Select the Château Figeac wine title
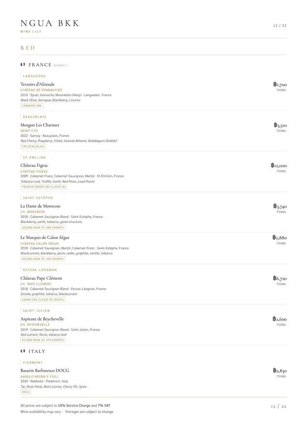 [x=34, y=166]
